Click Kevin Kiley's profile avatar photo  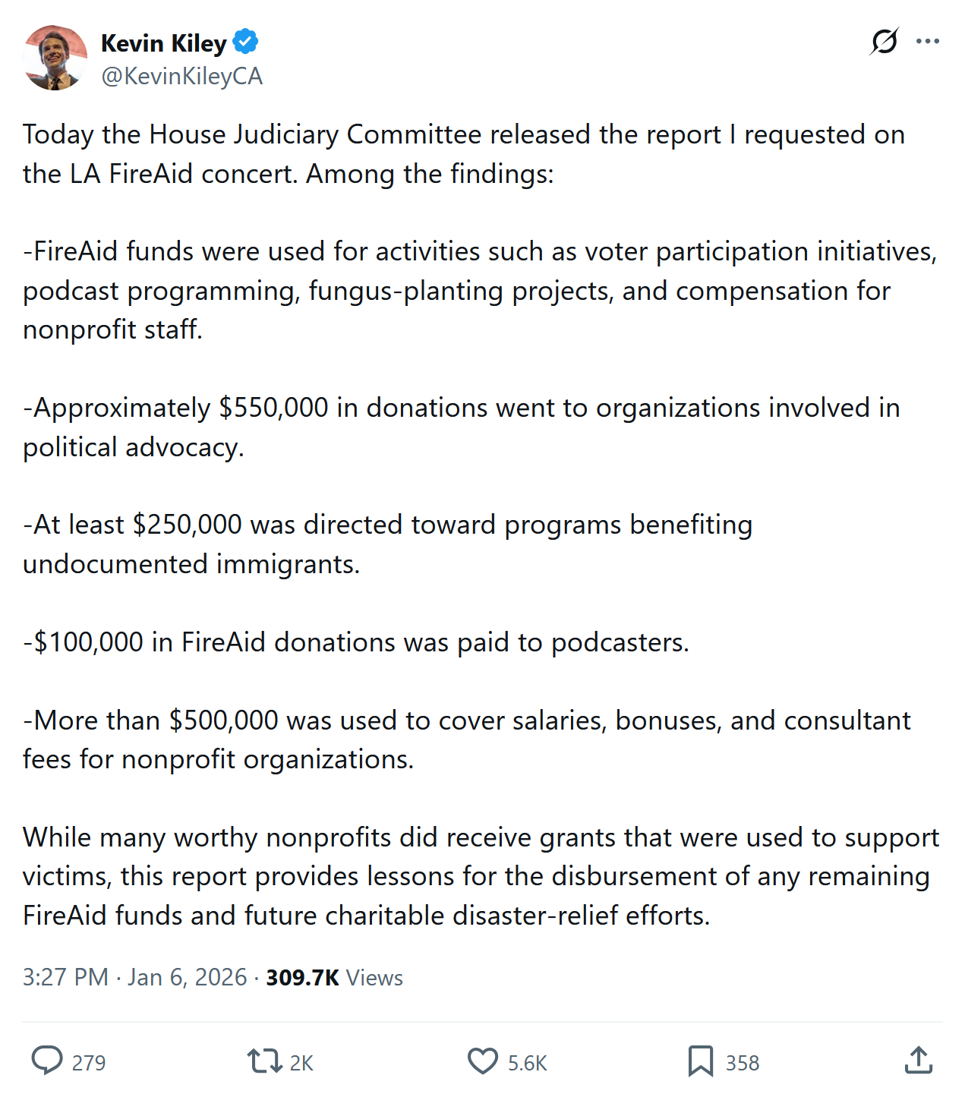tap(55, 58)
